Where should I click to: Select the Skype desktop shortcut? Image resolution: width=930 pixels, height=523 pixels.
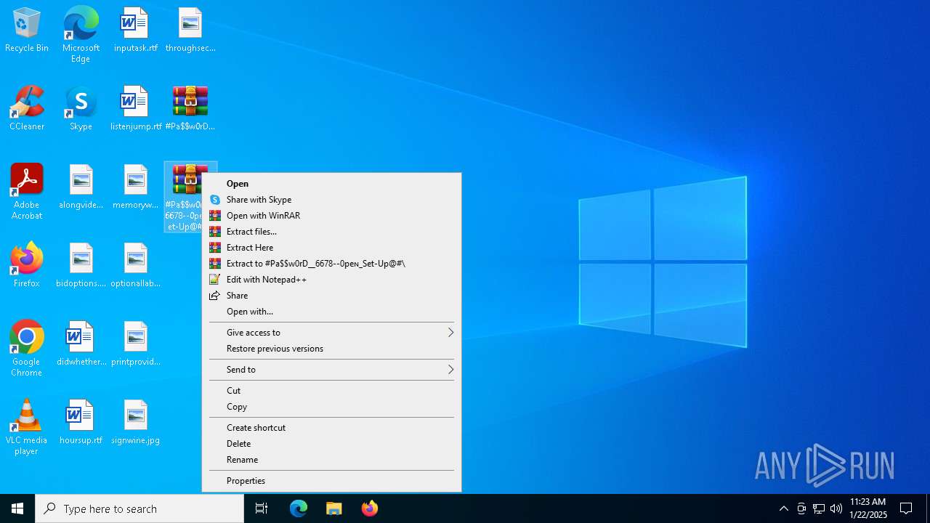click(x=81, y=108)
